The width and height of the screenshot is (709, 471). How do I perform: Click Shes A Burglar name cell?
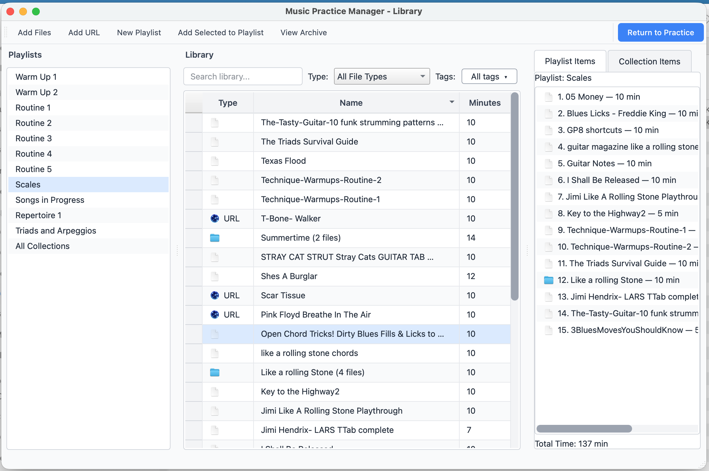click(356, 276)
